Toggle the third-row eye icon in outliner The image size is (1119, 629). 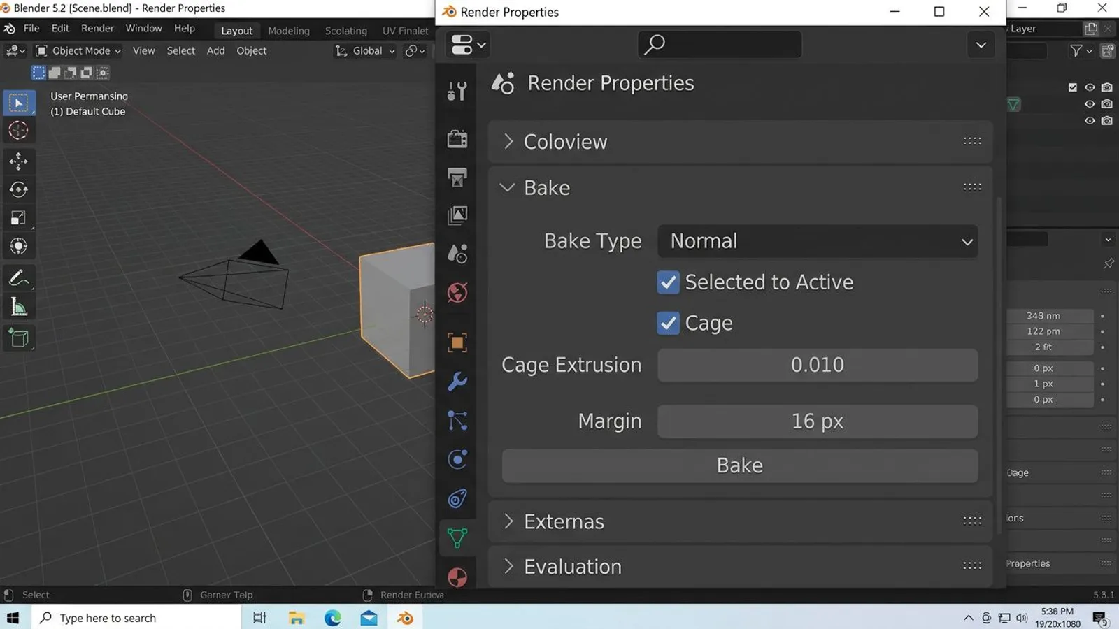click(x=1090, y=121)
